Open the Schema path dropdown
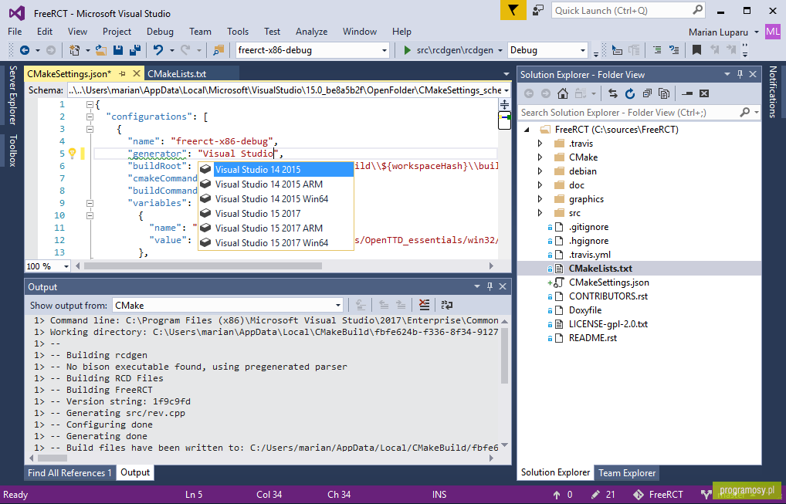The image size is (786, 504). [506, 90]
